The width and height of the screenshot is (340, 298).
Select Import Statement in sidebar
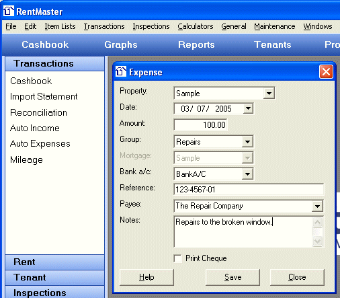44,97
